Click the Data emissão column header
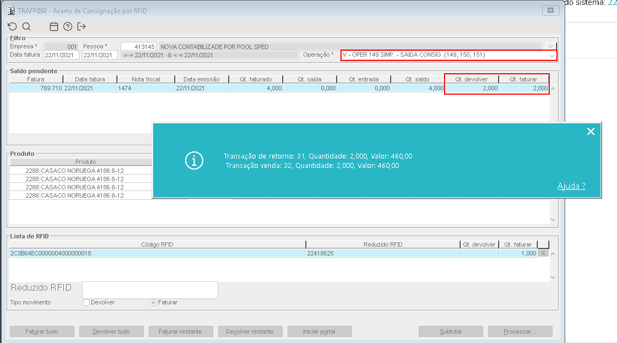The height and width of the screenshot is (343, 617). click(202, 79)
